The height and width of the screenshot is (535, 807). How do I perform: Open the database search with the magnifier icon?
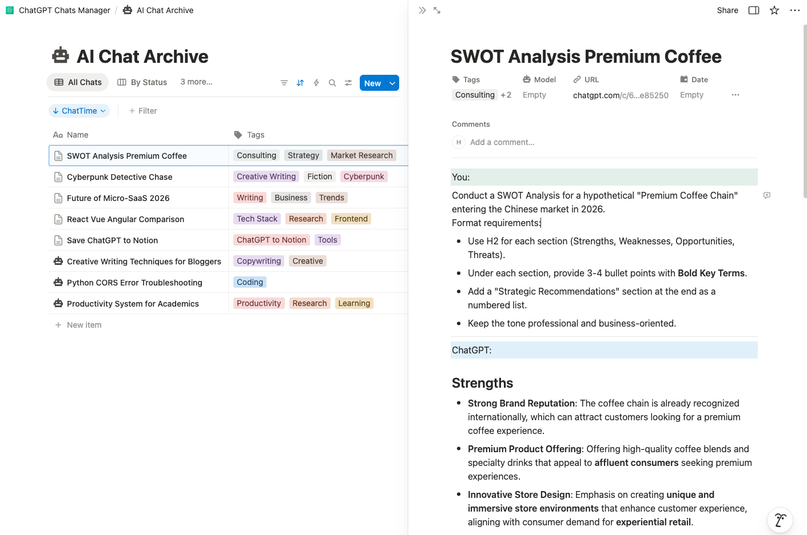tap(332, 83)
